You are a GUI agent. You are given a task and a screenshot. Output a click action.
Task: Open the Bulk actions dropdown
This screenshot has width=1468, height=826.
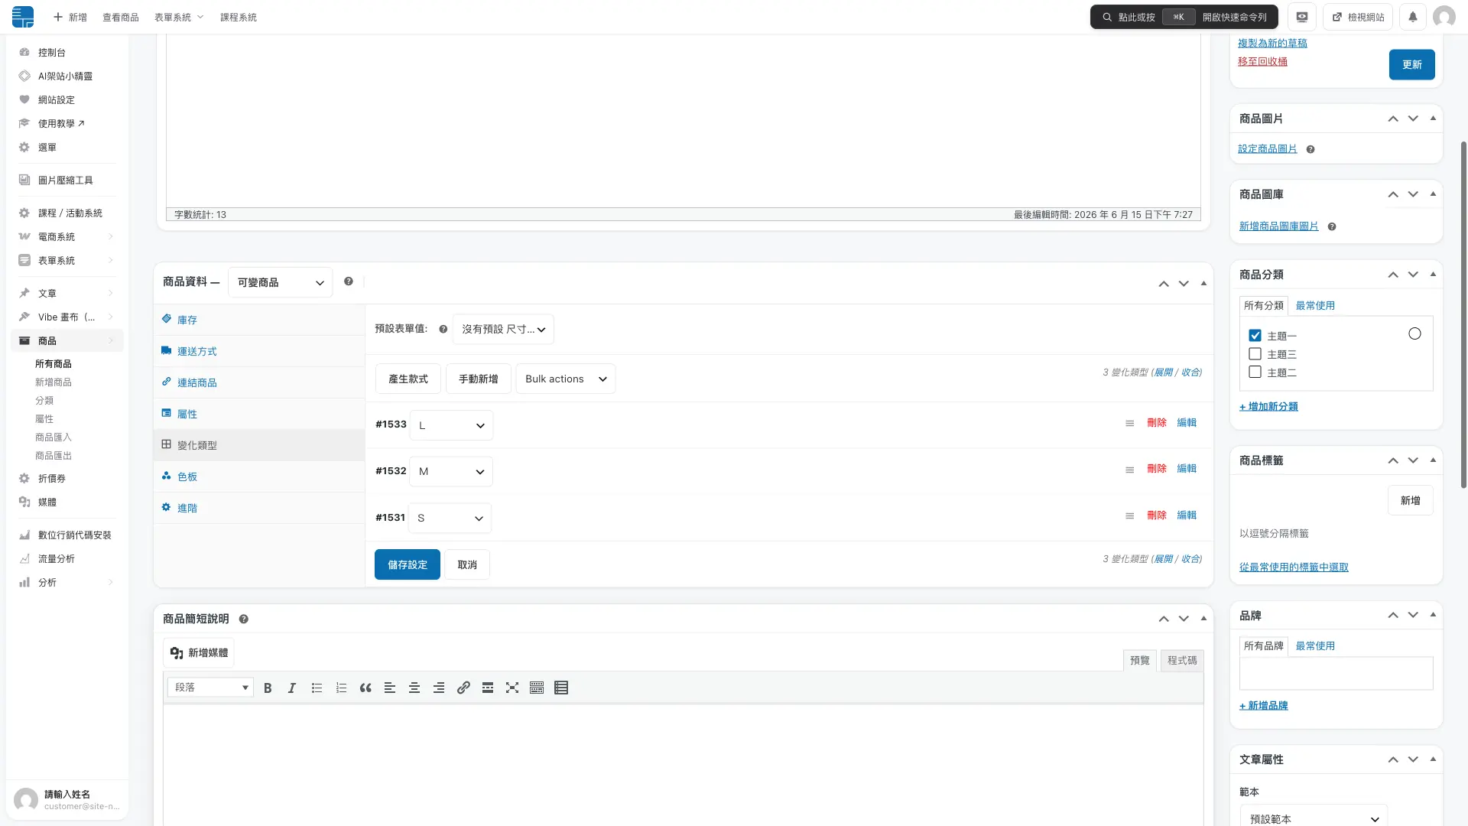pyautogui.click(x=566, y=379)
